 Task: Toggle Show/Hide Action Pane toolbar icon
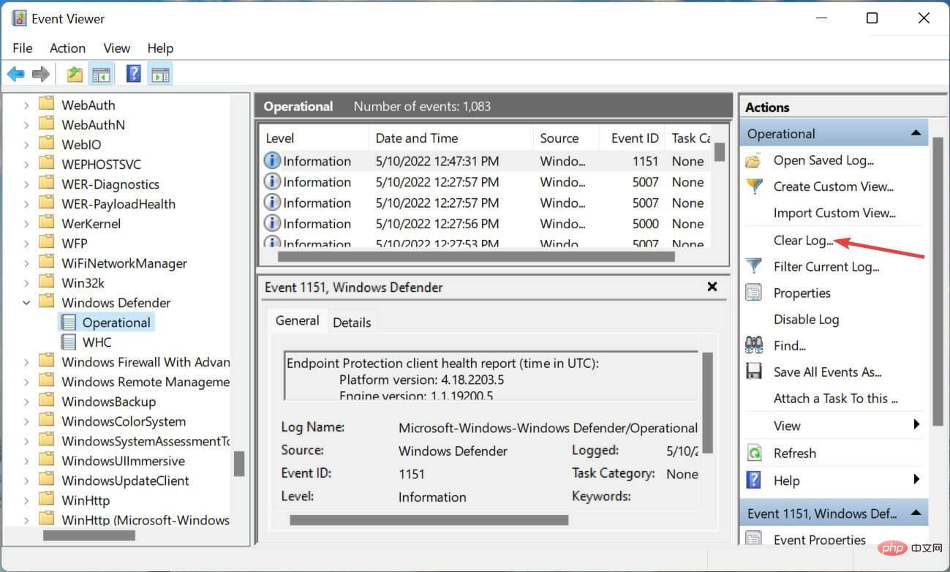coord(160,74)
